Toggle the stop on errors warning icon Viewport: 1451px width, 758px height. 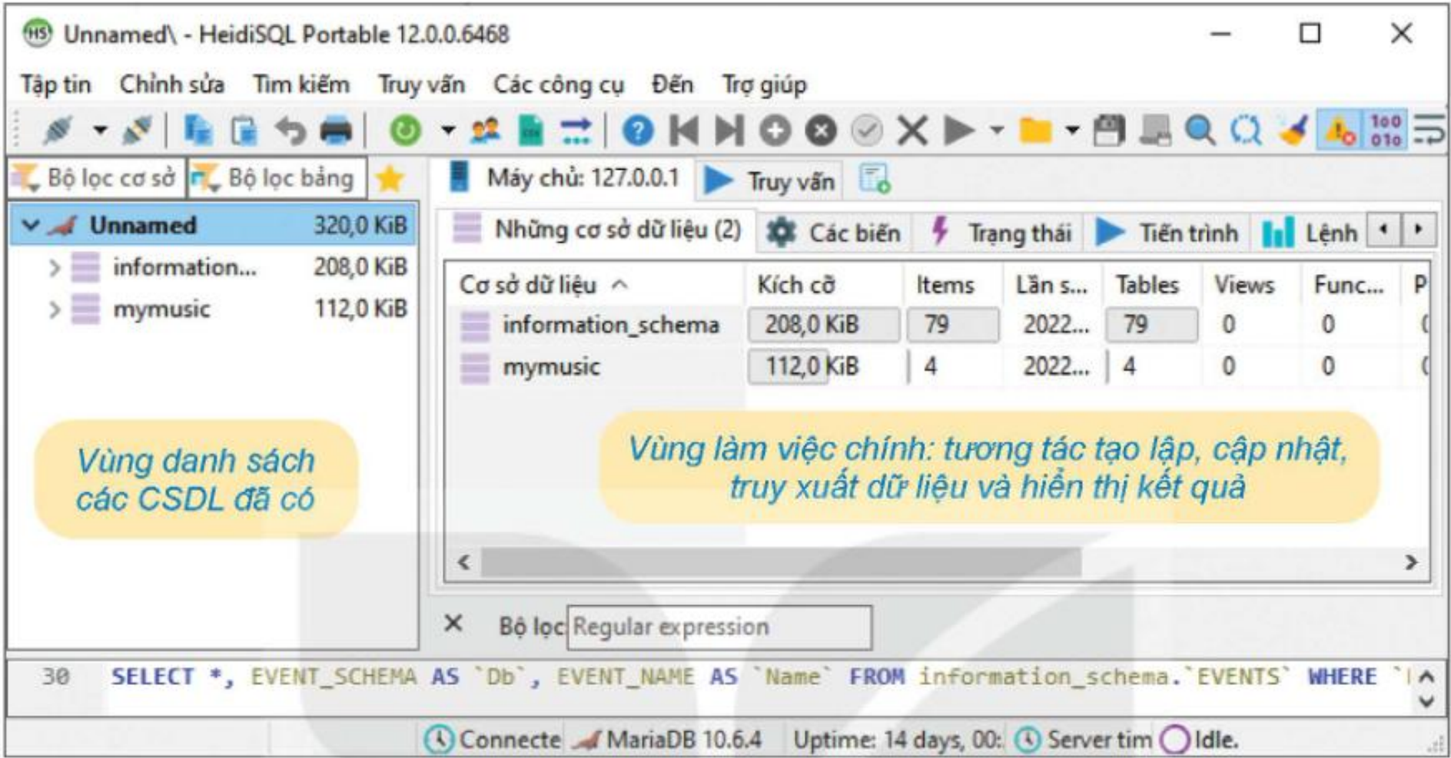tap(1340, 131)
